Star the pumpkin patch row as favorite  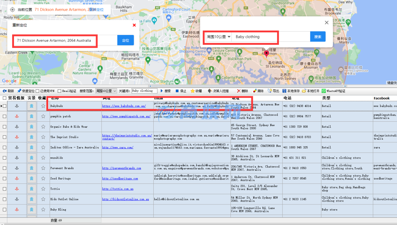(43, 117)
